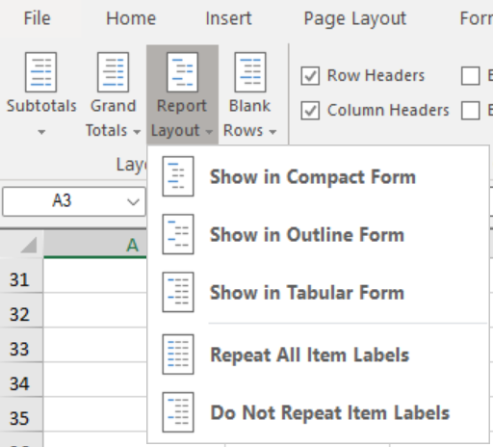Click cell A31
Screen dimensions: 493x447
tap(95, 276)
